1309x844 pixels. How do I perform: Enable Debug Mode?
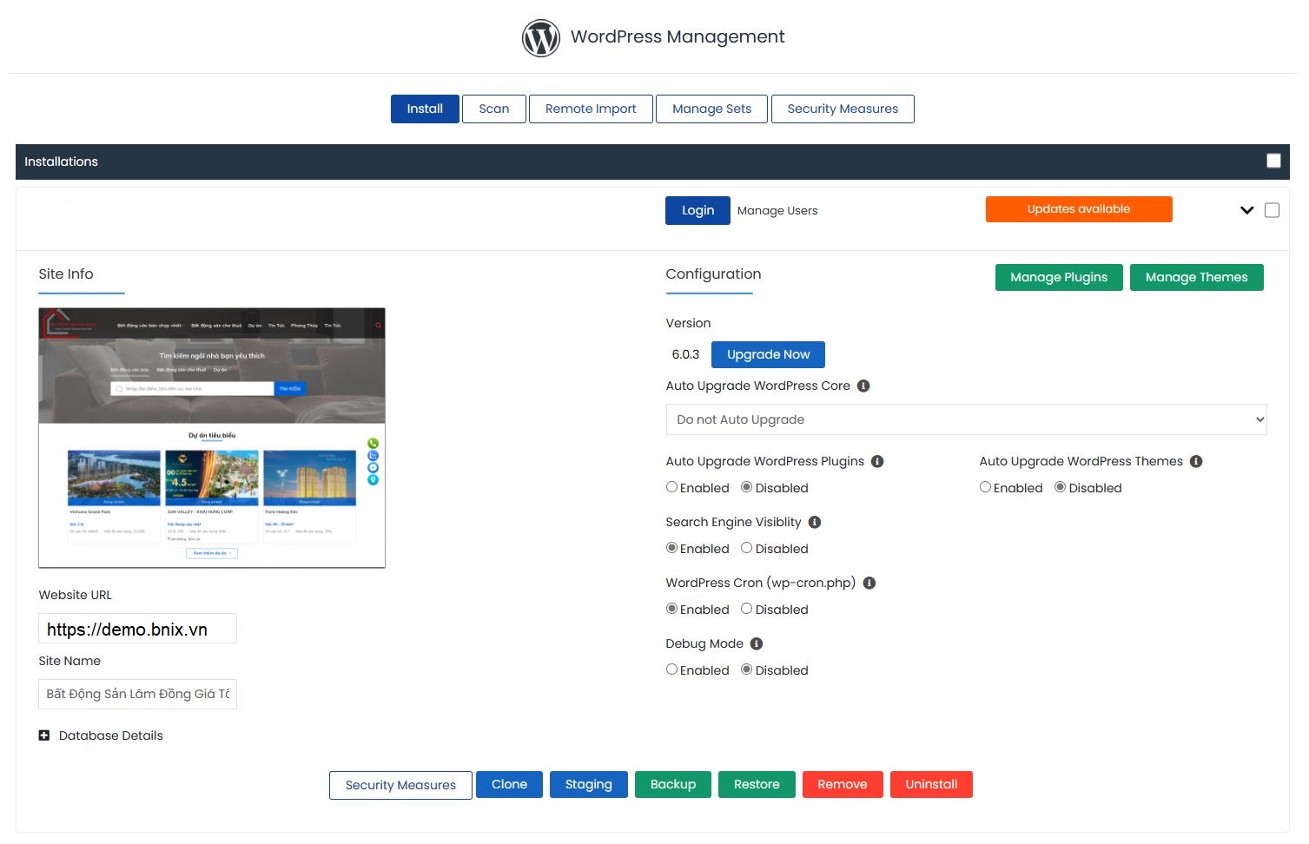coord(671,669)
